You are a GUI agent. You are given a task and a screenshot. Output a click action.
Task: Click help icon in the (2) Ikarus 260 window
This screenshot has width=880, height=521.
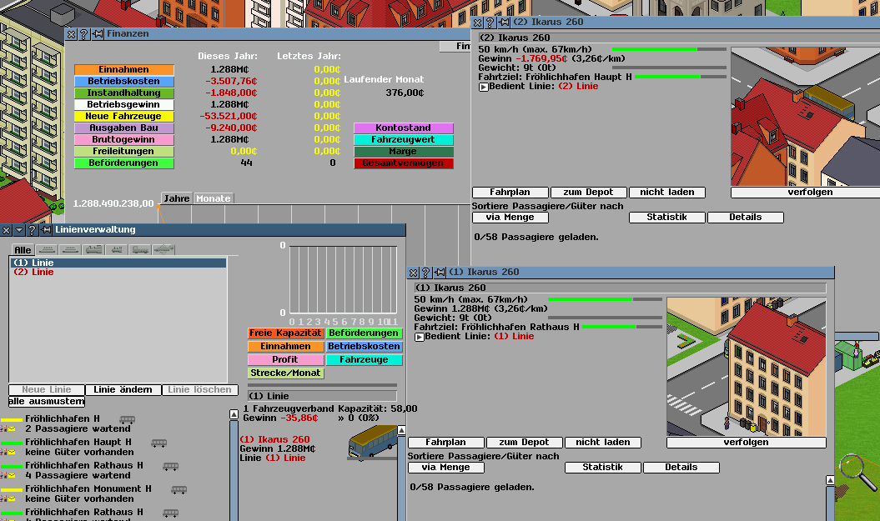click(491, 23)
